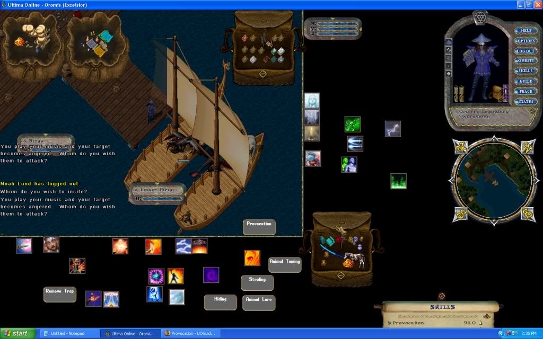Toggle the PEACE war mode button

click(x=526, y=91)
